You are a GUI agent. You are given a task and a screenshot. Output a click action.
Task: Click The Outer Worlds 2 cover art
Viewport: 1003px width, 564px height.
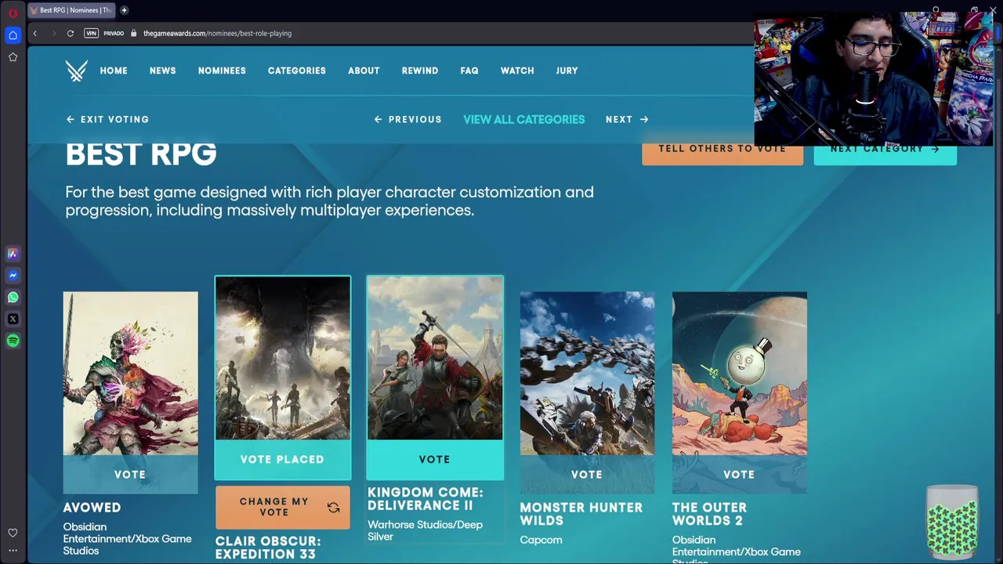(x=739, y=374)
